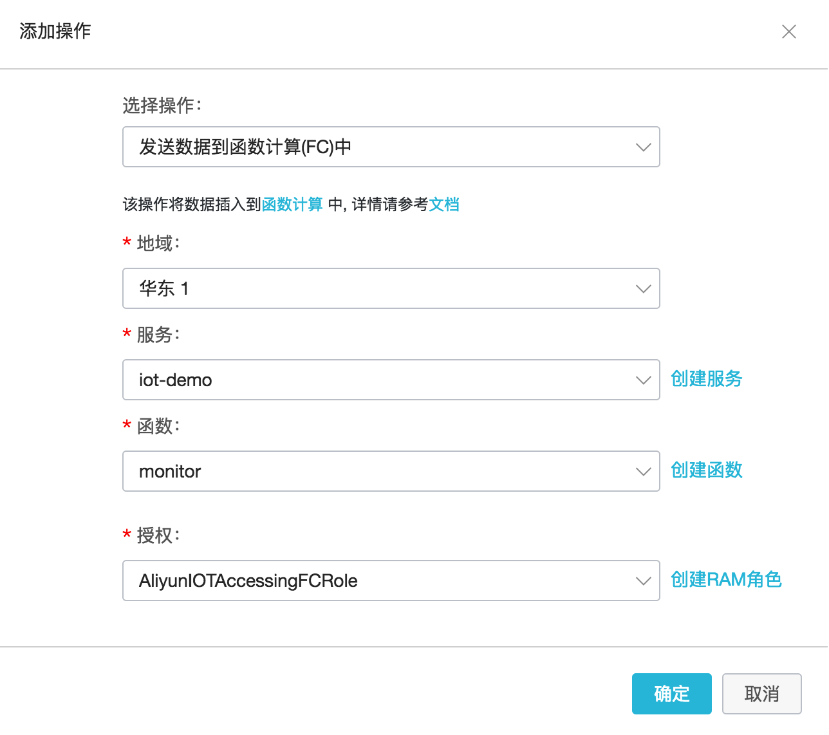829x735 pixels.
Task: Close the 添加操作 dialog with the X
Action: (x=789, y=32)
